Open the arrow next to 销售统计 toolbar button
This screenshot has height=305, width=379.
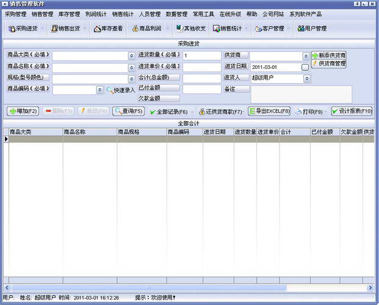click(x=247, y=29)
